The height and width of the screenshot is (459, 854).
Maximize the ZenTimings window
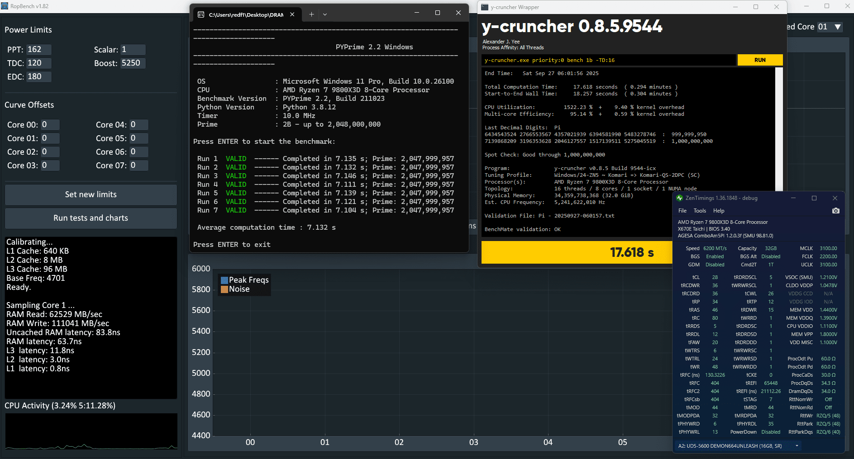[x=814, y=198]
